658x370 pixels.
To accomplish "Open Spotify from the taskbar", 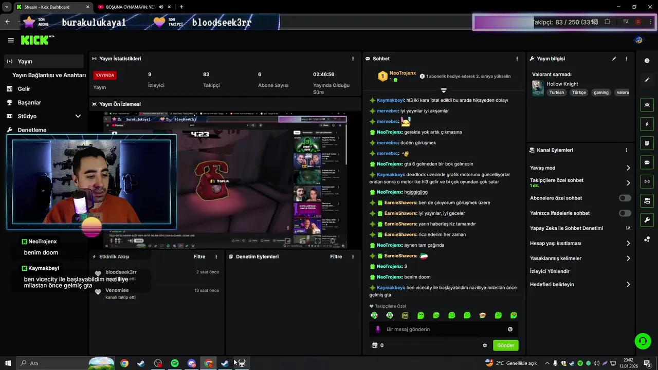I will point(175,363).
